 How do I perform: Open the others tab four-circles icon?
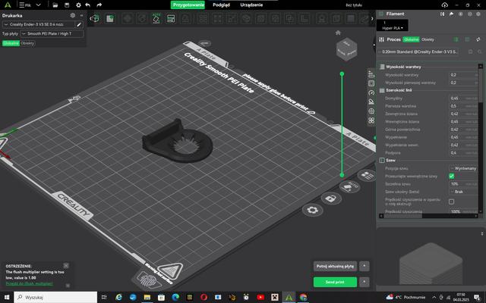[371, 120]
